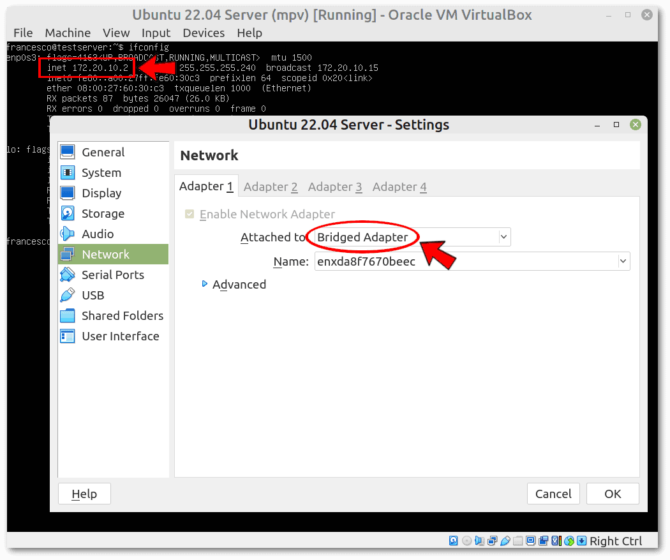Switch to the Adapter 4 tab
Screen dimensions: 670x560
tap(399, 187)
